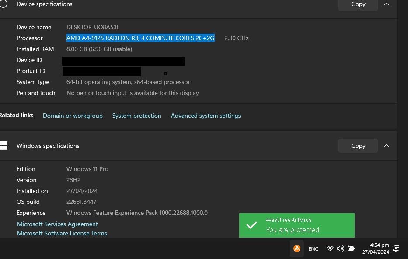Viewport: 408px width, 259px height.
Task: Click the speaker volume icon in the taskbar
Action: point(341,248)
